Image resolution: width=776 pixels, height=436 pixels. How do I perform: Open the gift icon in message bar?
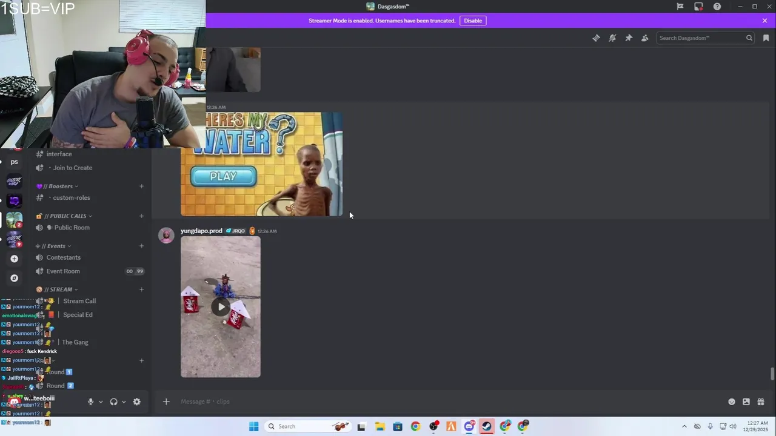(x=761, y=401)
